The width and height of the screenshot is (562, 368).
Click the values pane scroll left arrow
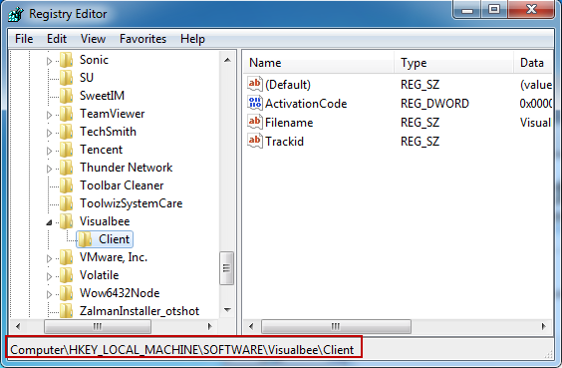tap(251, 326)
